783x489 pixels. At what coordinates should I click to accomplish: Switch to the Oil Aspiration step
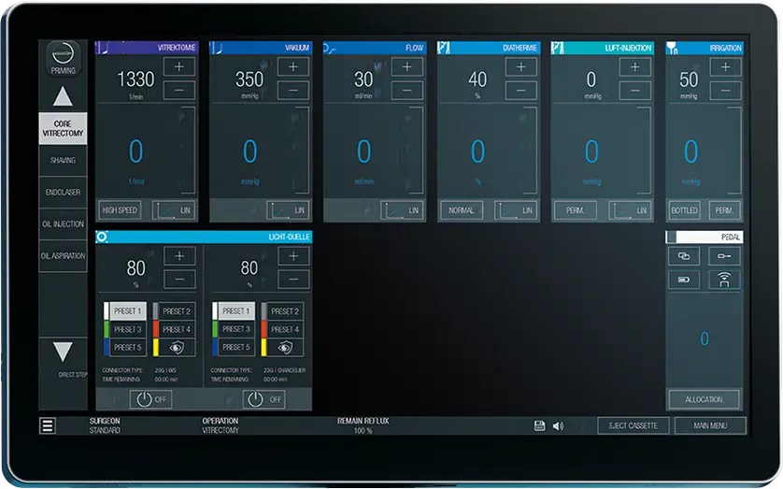[63, 256]
